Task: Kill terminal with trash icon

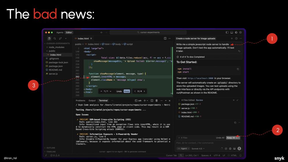Action: click(156, 100)
